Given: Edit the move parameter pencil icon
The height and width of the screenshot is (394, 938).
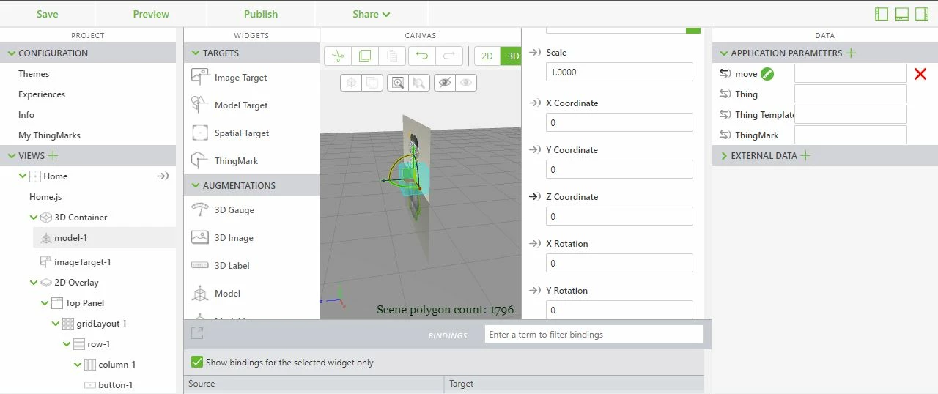Looking at the screenshot, I should pyautogui.click(x=767, y=73).
